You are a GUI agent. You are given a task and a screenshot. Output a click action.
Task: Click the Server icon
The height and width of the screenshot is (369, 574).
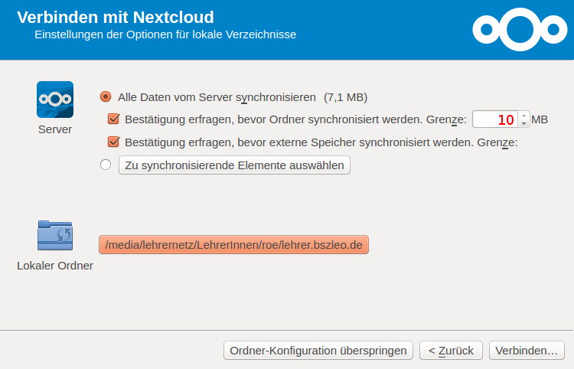[x=55, y=100]
